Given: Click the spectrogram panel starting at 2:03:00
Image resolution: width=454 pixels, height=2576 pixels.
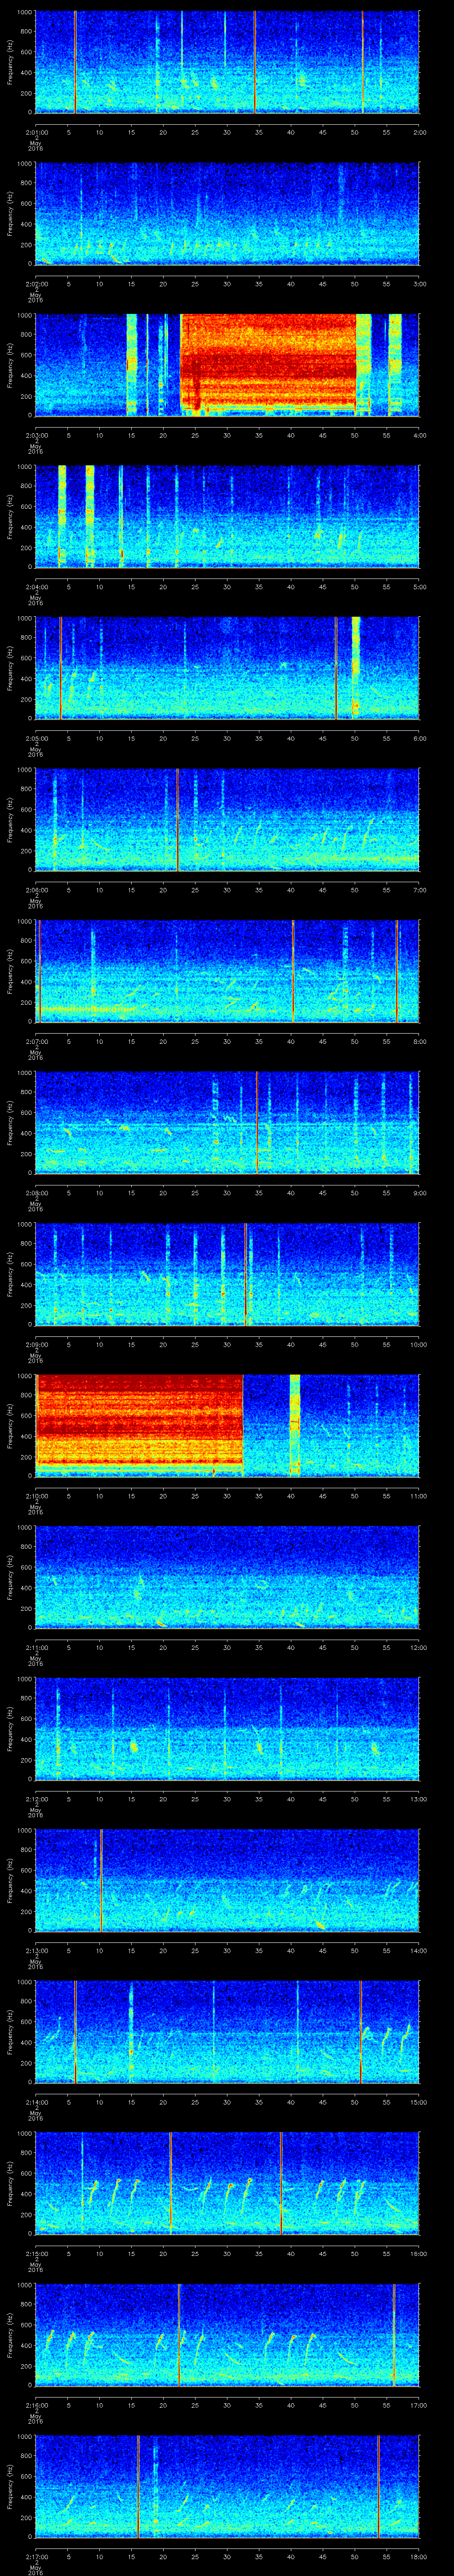Looking at the screenshot, I should [x=227, y=364].
